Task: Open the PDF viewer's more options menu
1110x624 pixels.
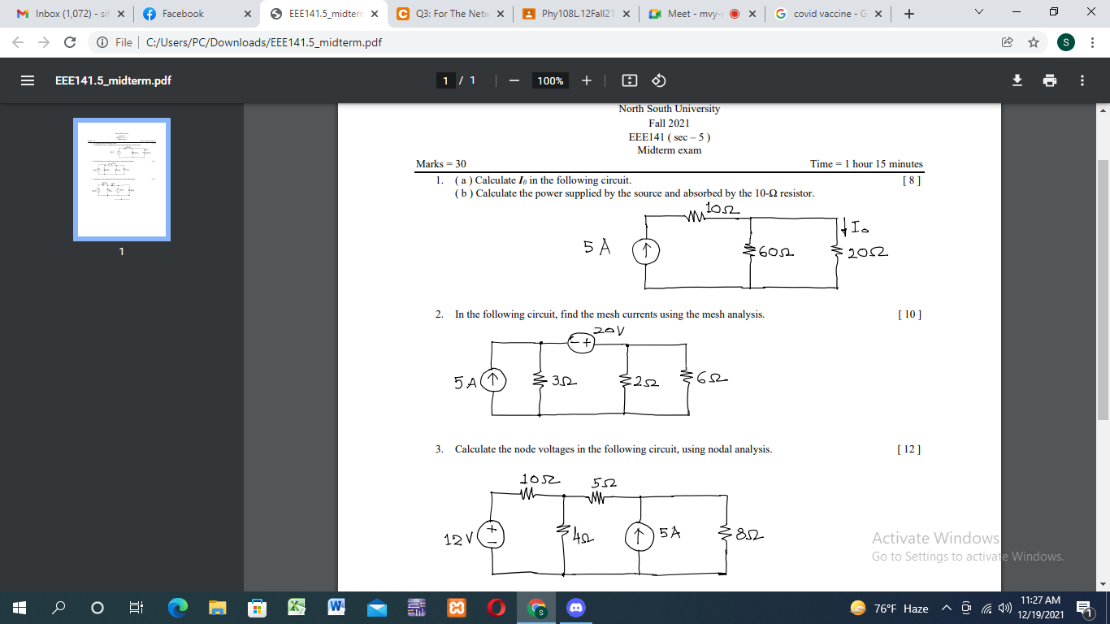Action: [1082, 80]
